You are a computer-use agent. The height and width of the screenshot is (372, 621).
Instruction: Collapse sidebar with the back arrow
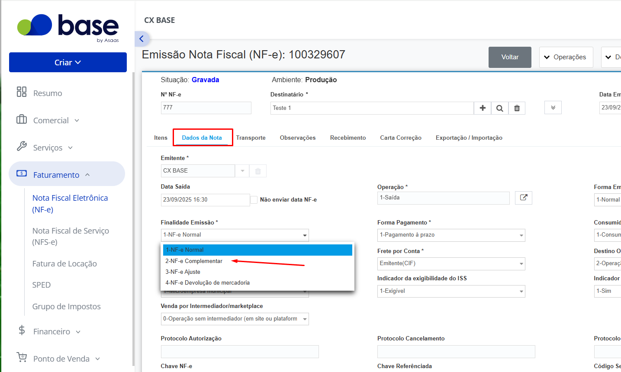coord(142,39)
